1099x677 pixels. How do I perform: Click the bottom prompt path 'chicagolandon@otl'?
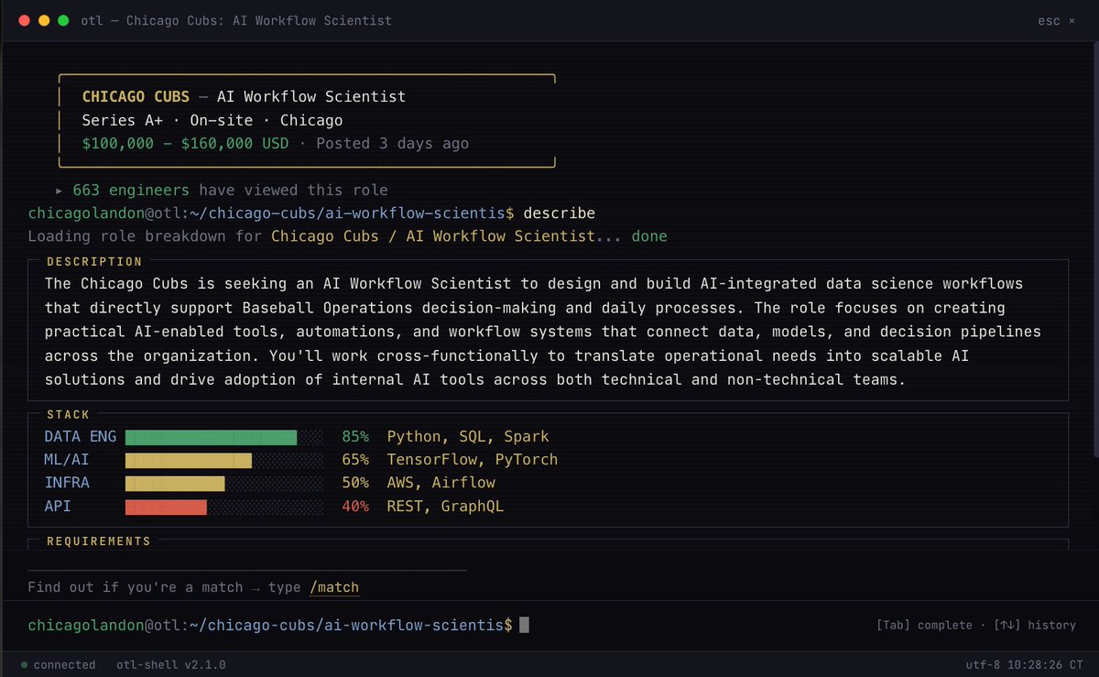104,625
